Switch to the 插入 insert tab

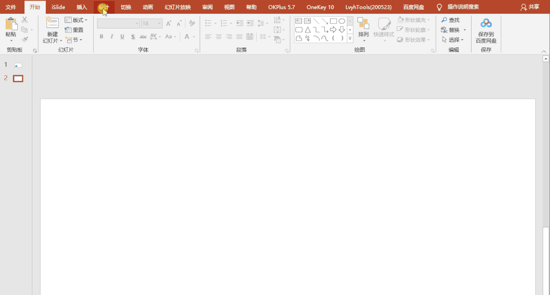(81, 7)
